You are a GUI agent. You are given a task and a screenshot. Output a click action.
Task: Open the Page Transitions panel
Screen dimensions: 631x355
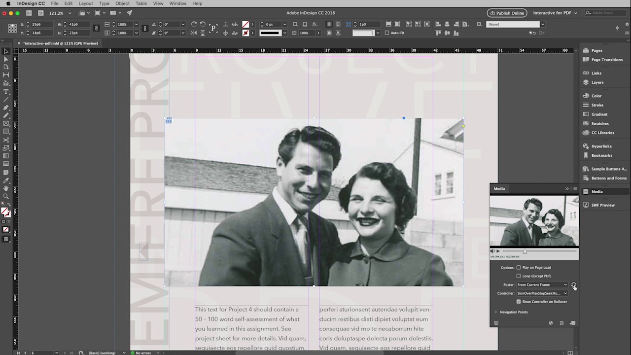click(x=606, y=60)
